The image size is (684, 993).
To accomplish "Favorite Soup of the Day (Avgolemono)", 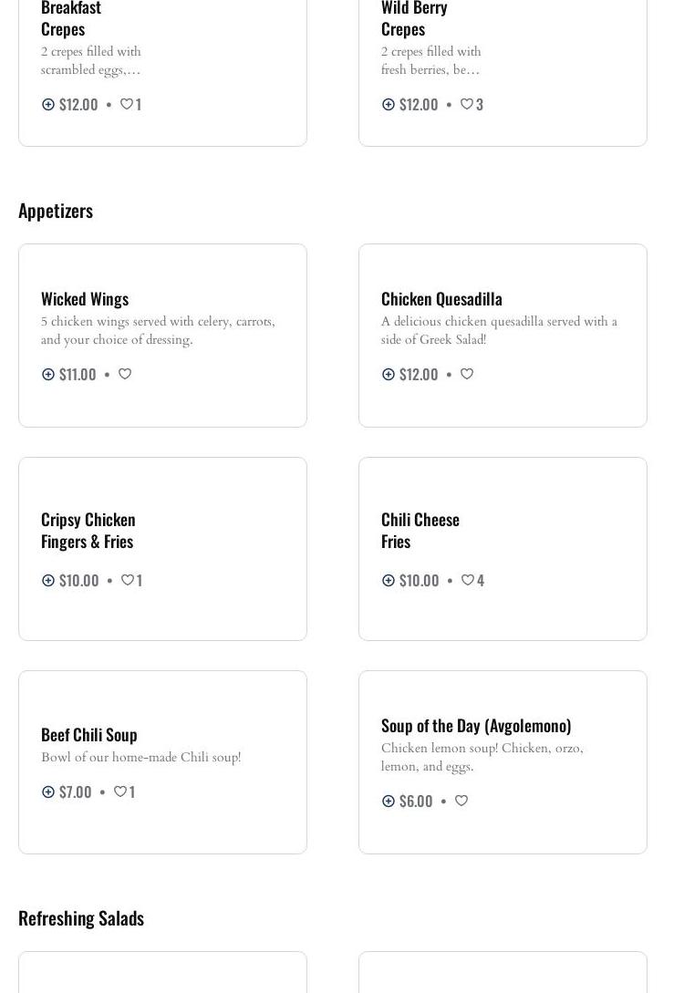I will pos(461,801).
